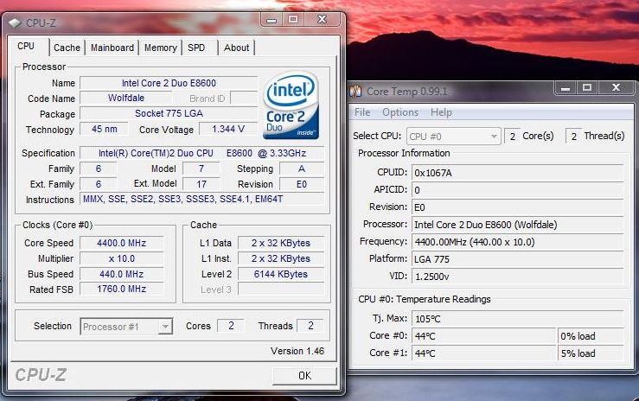Click the Platform field 'LGA 775'
This screenshot has width=639, height=401.
click(x=518, y=259)
